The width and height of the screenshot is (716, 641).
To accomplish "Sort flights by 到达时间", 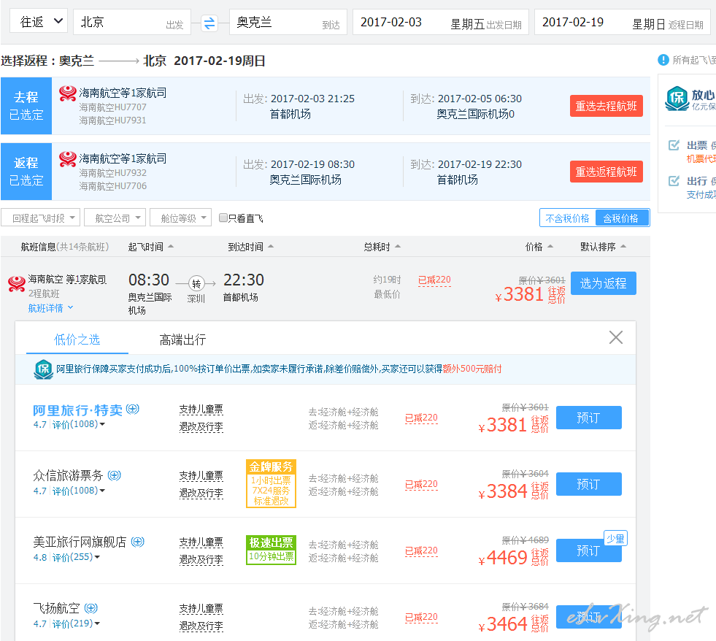I will pyautogui.click(x=250, y=247).
